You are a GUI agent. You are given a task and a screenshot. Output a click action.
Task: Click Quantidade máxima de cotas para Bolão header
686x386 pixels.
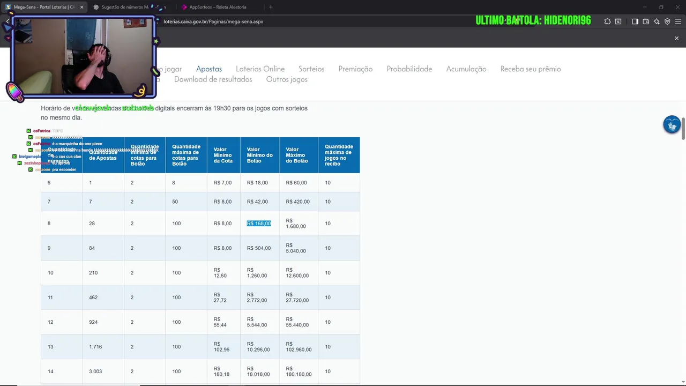click(x=186, y=155)
